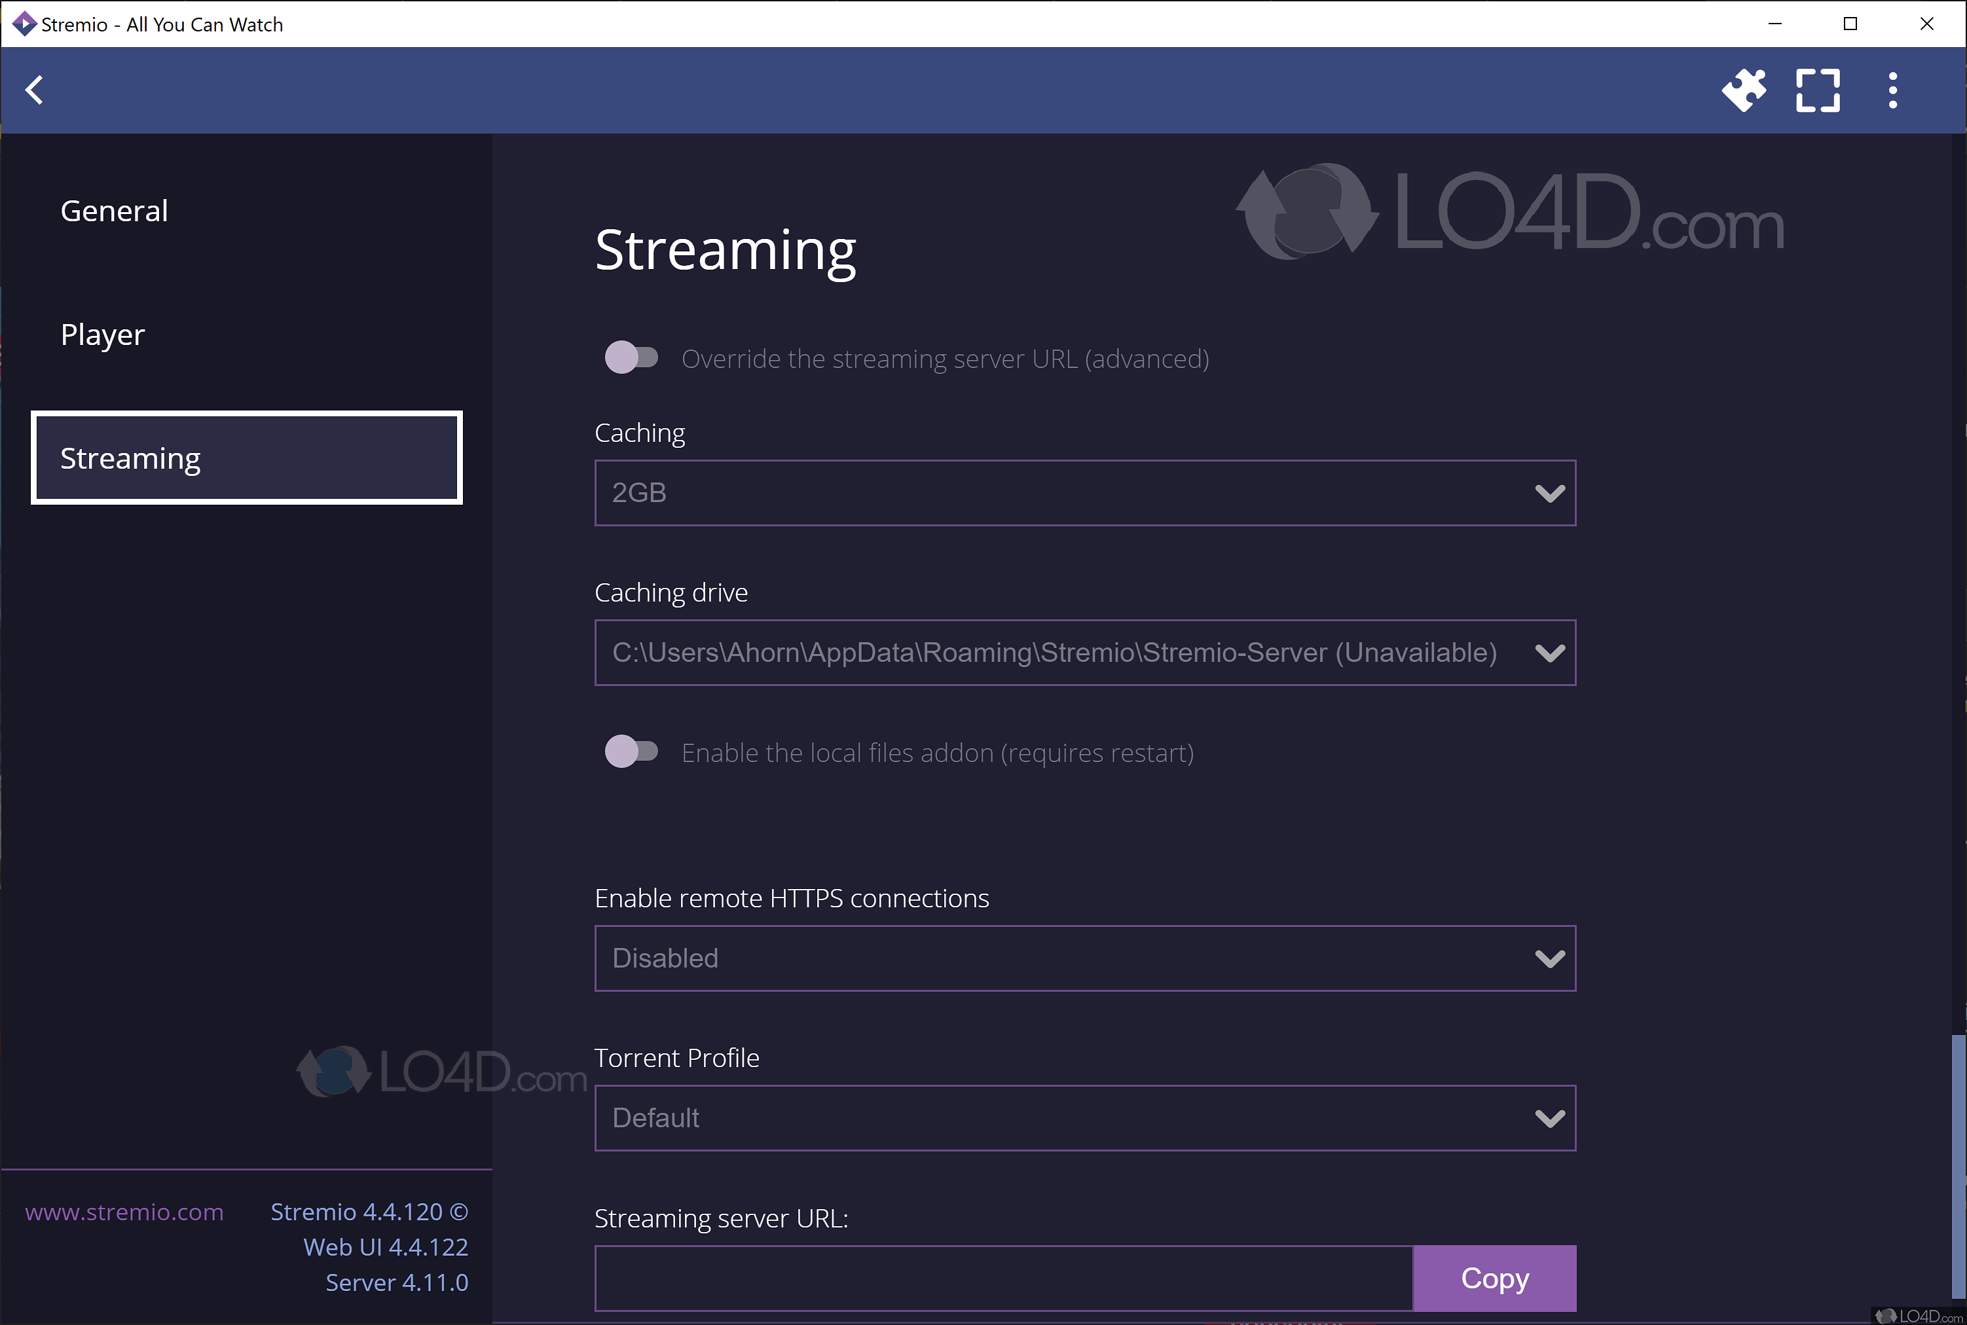Viewport: 1967px width, 1325px height.
Task: Click the Copy button
Action: pos(1494,1278)
